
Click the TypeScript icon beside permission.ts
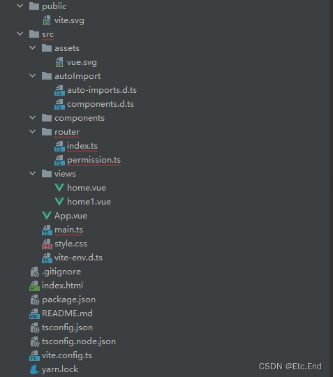click(x=59, y=160)
